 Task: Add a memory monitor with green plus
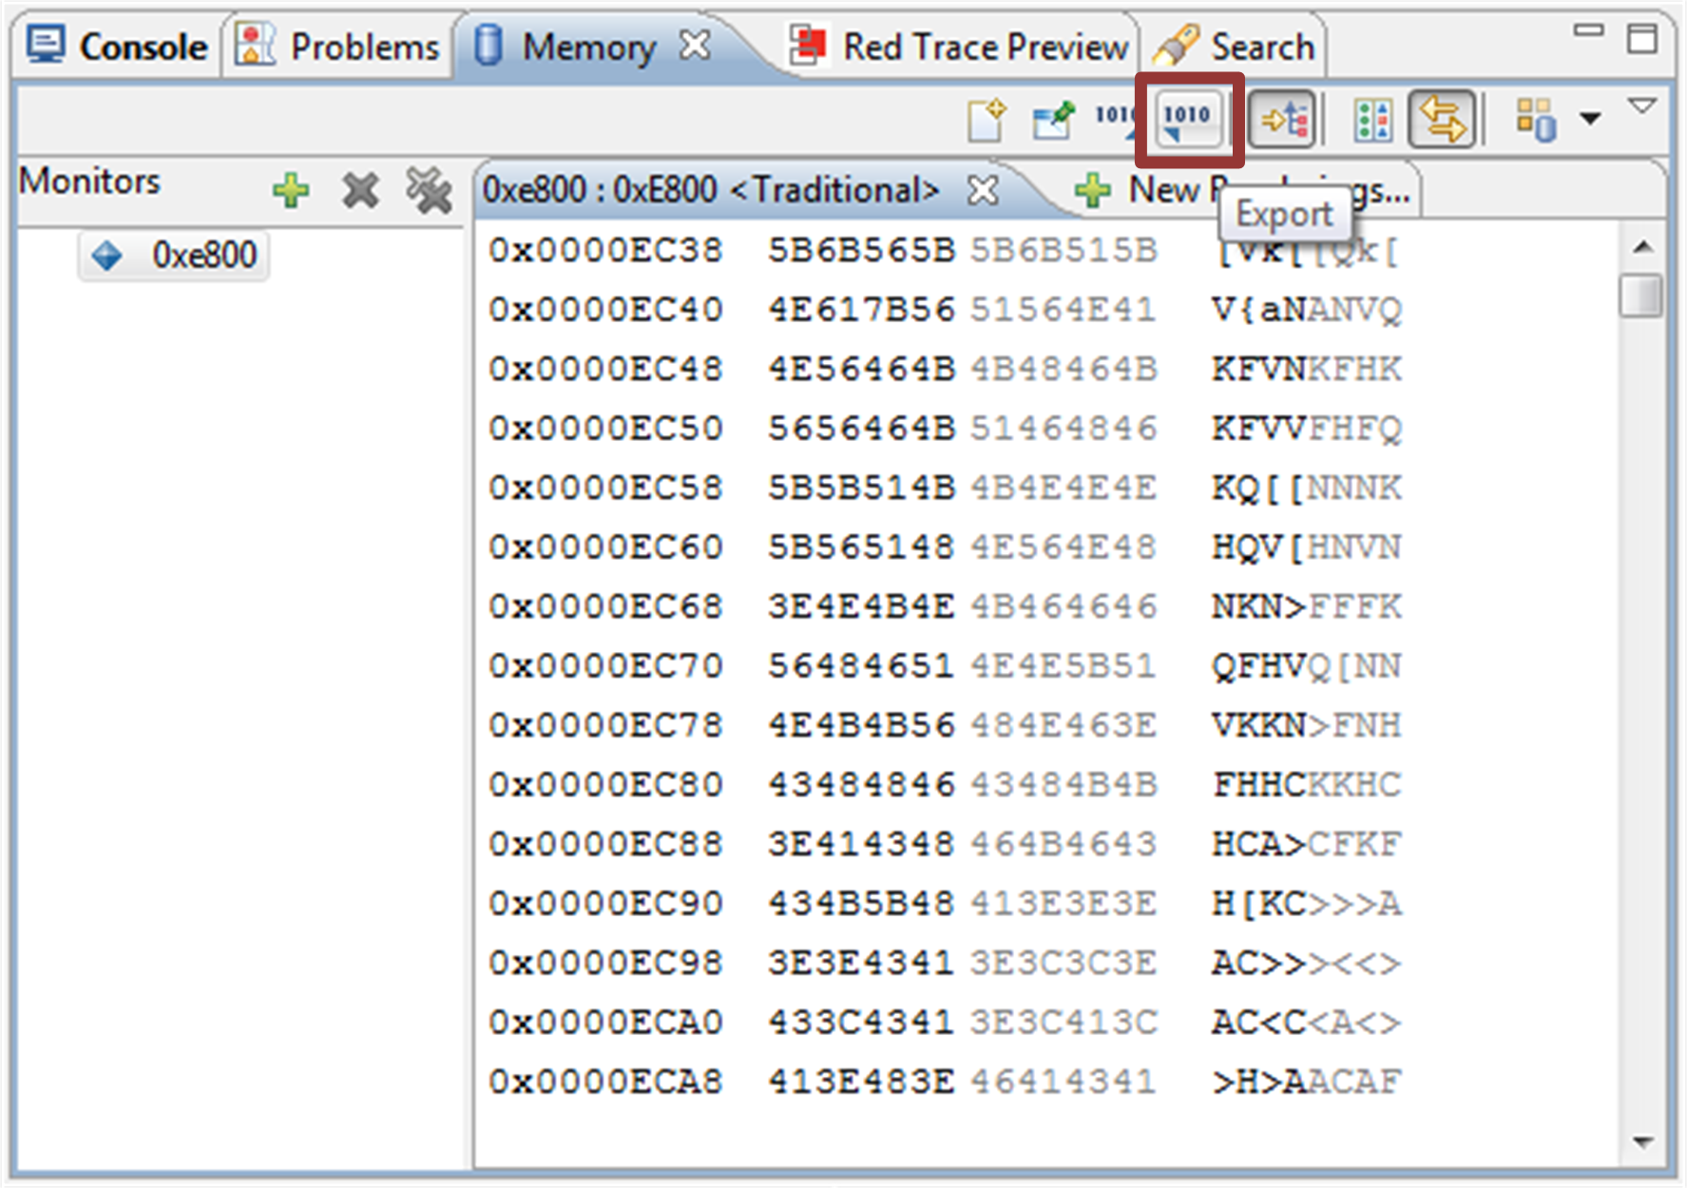coord(291,190)
